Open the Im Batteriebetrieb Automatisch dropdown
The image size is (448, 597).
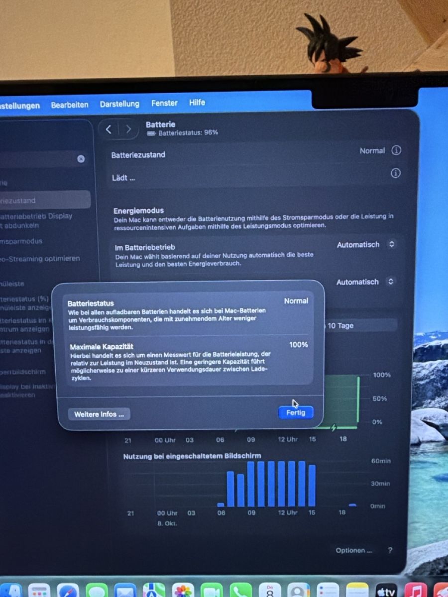point(366,245)
